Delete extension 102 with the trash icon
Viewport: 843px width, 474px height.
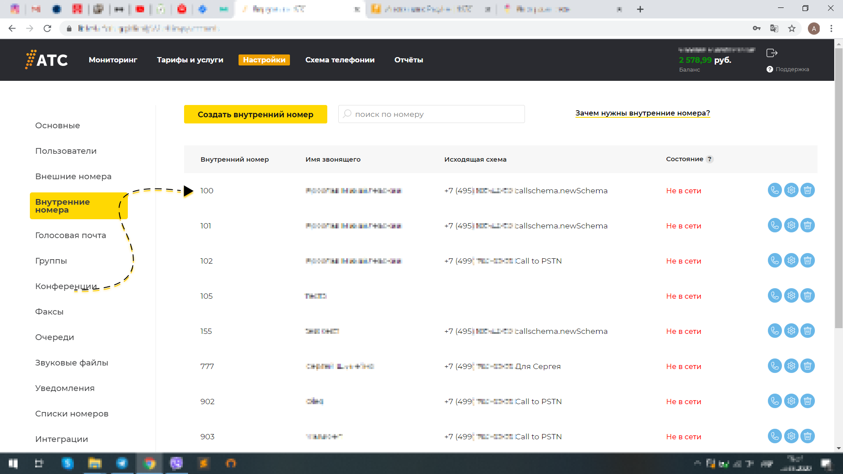[807, 261]
